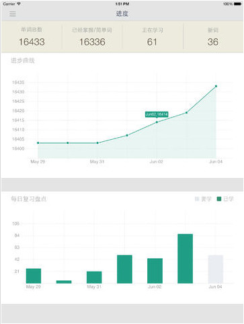This screenshot has height=324, width=244.
Task: Select the tallest Jun 03 review bar
Action: [185, 259]
